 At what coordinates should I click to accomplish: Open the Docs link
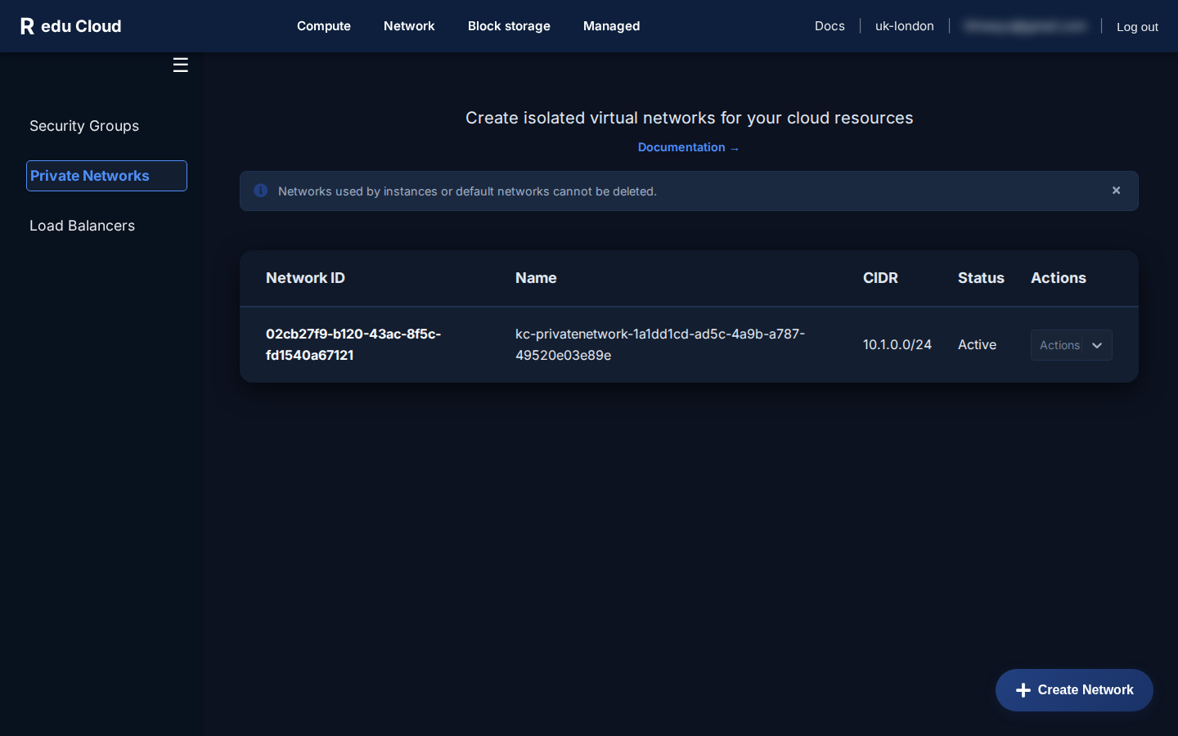pyautogui.click(x=830, y=26)
